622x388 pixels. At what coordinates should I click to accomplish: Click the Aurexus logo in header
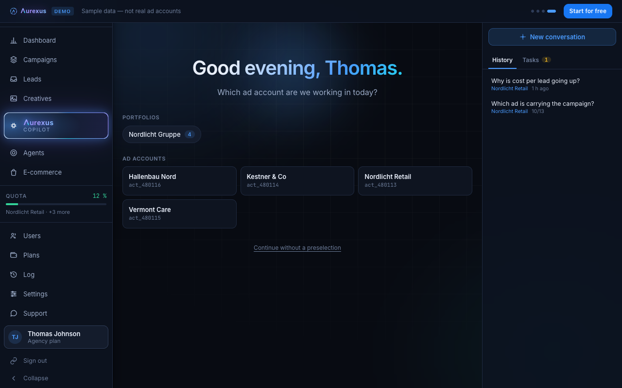28,11
